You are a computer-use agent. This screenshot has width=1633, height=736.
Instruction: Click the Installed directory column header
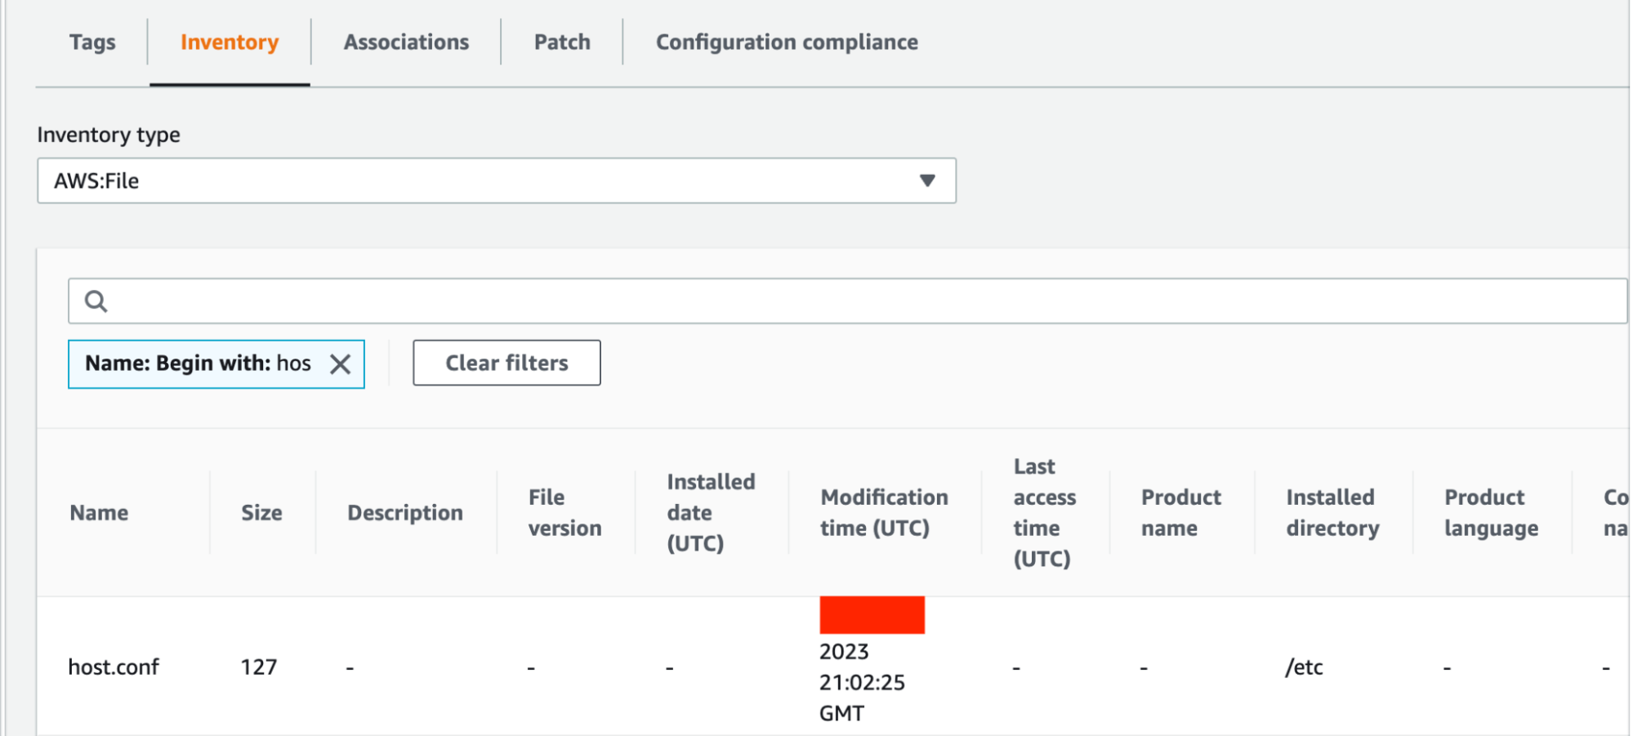pos(1332,513)
